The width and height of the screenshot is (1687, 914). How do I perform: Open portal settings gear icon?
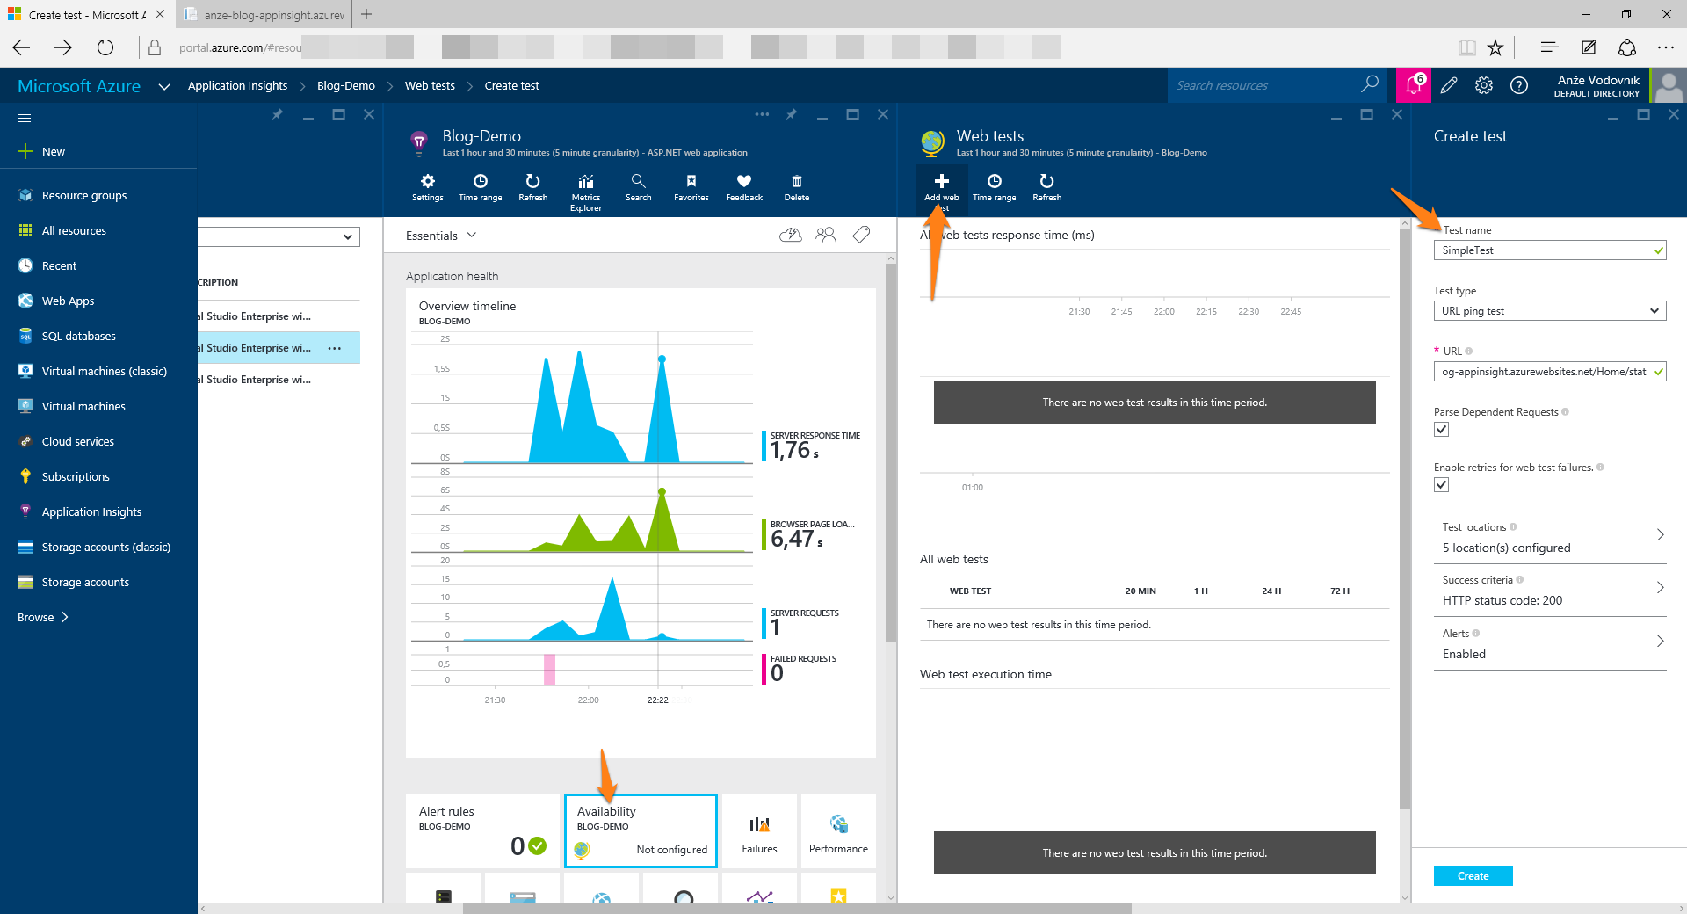1484,85
